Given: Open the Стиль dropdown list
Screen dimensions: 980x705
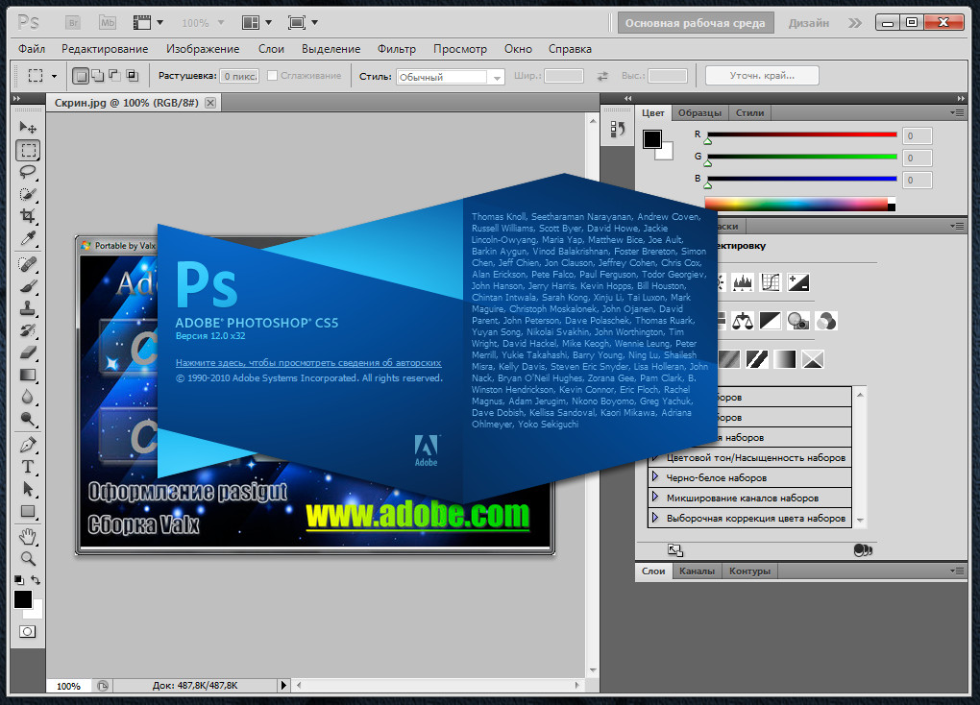Looking at the screenshot, I should point(497,77).
